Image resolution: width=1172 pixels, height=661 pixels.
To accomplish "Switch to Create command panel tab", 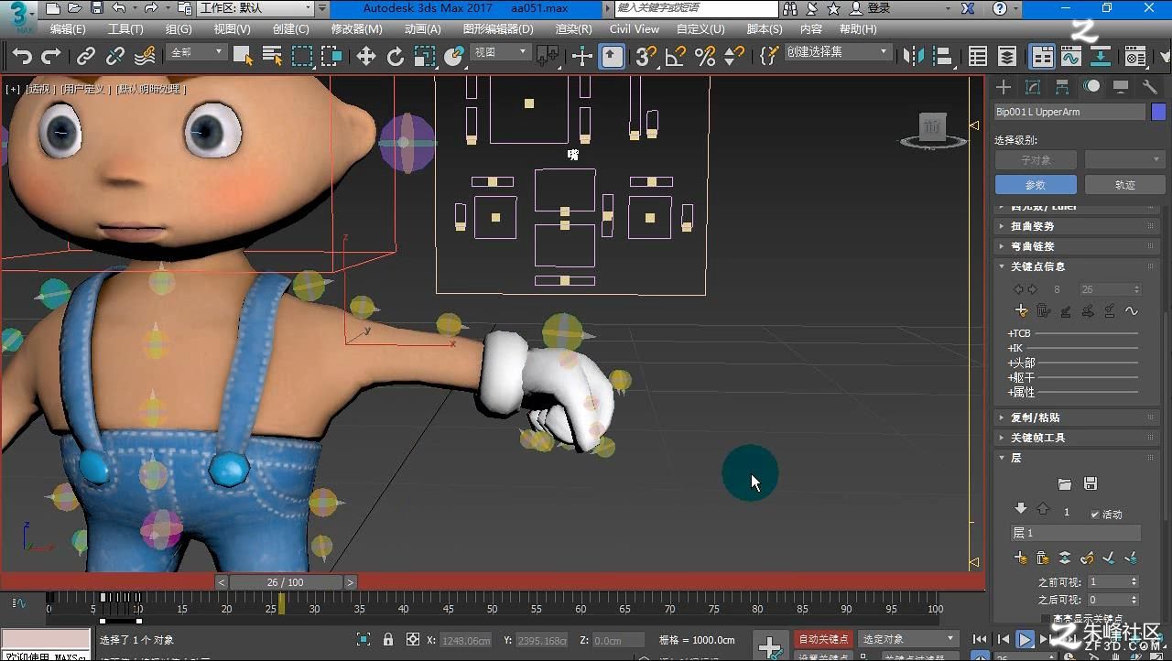I will [1004, 87].
